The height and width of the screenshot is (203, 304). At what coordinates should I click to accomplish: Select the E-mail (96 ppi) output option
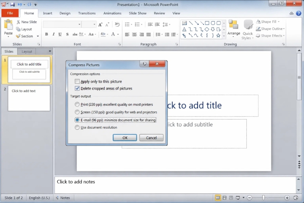point(77,120)
